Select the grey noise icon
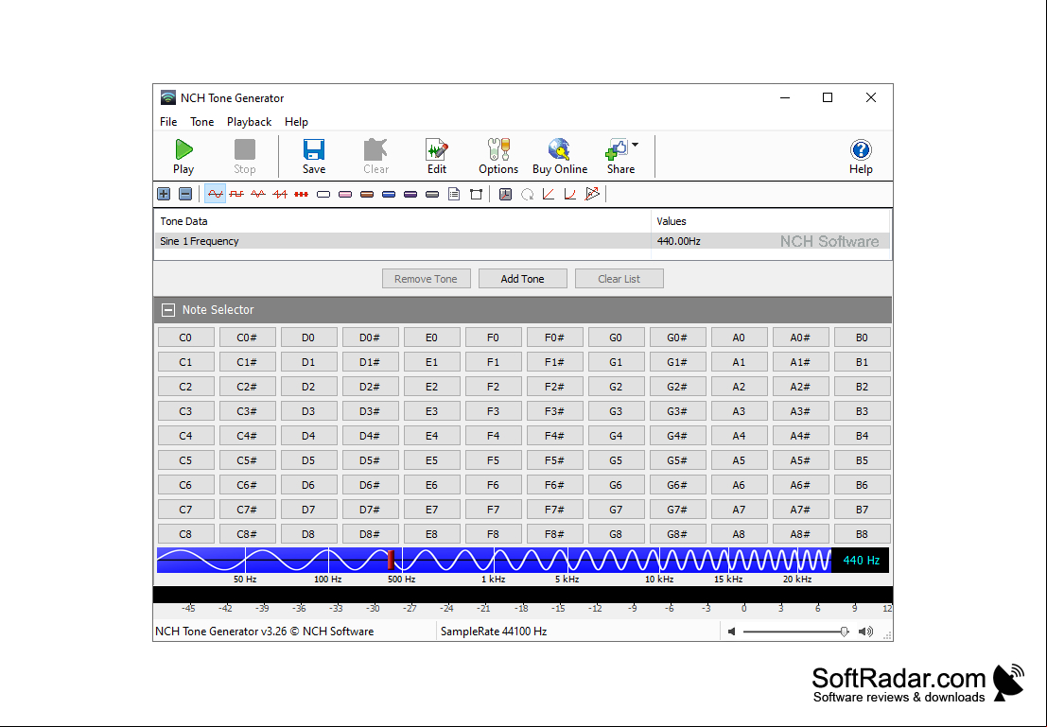Viewport: 1047px width, 727px height. pyautogui.click(x=432, y=194)
